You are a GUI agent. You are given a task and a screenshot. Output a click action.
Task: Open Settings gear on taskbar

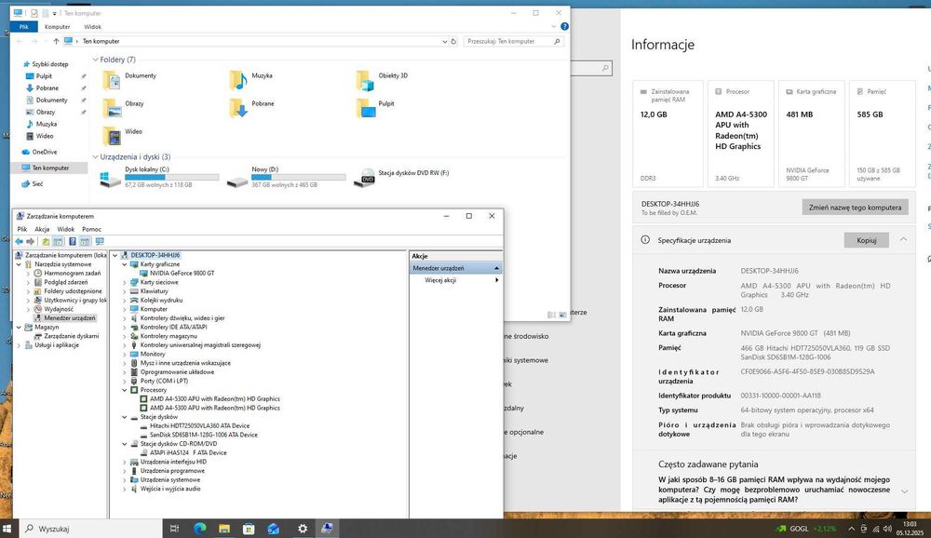point(303,528)
